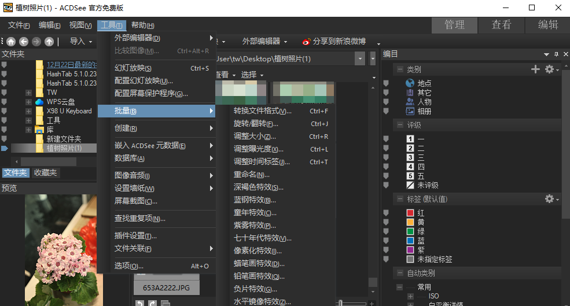Viewport: 570px width, 306px height.
Task: Select the blue 蓝 color label
Action: click(x=410, y=241)
